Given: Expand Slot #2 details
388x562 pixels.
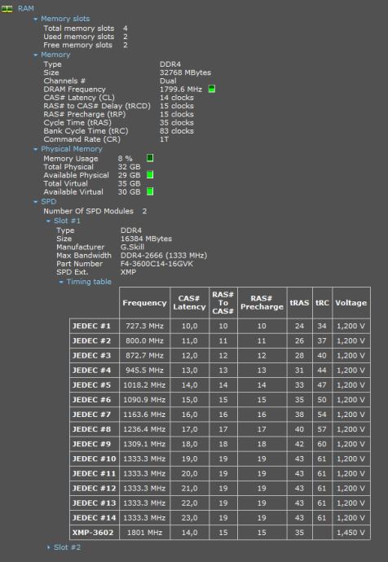Looking at the screenshot, I should [x=48, y=547].
